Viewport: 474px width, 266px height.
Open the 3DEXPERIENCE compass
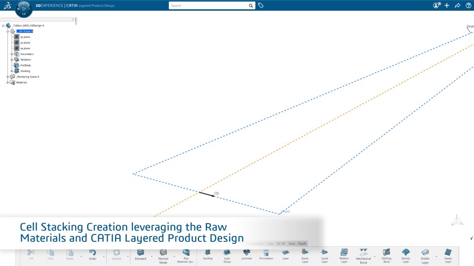coord(24,9)
